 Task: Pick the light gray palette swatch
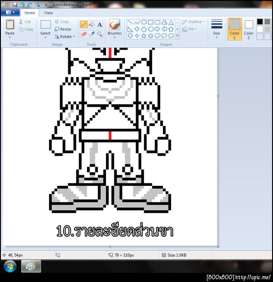click(267, 29)
